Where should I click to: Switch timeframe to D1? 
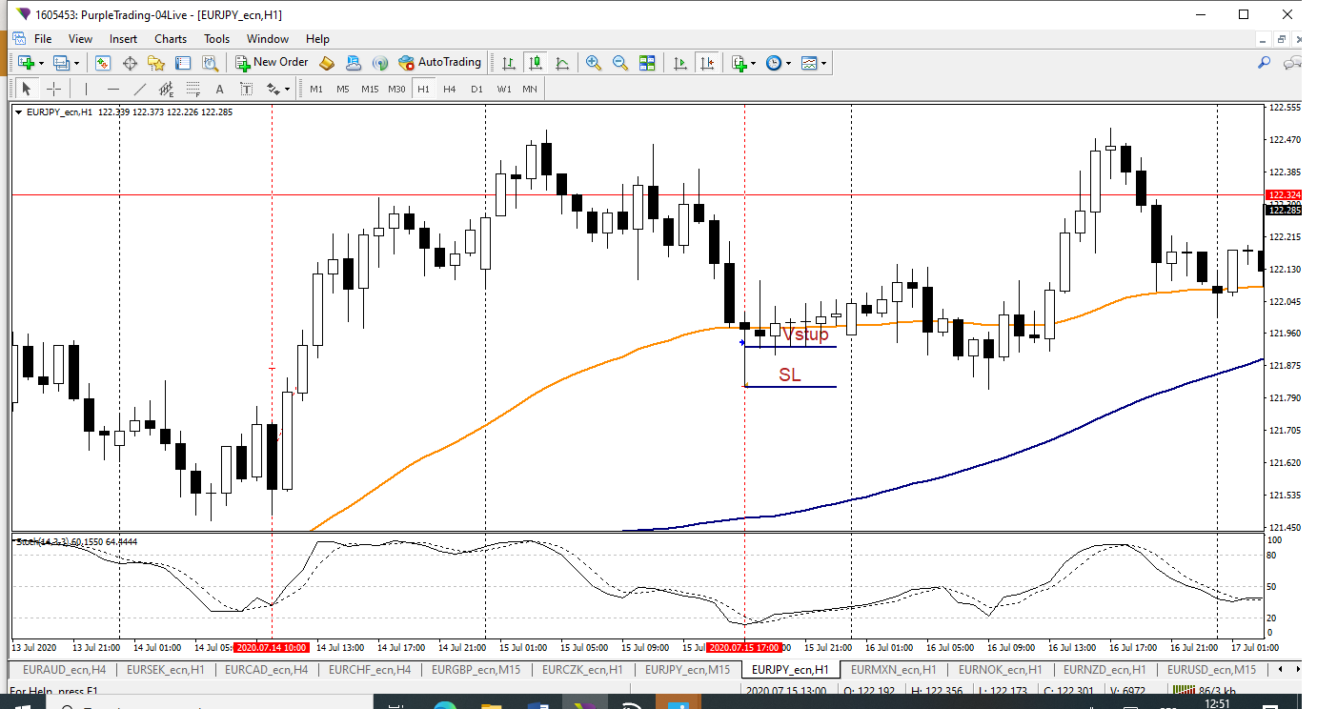point(476,89)
